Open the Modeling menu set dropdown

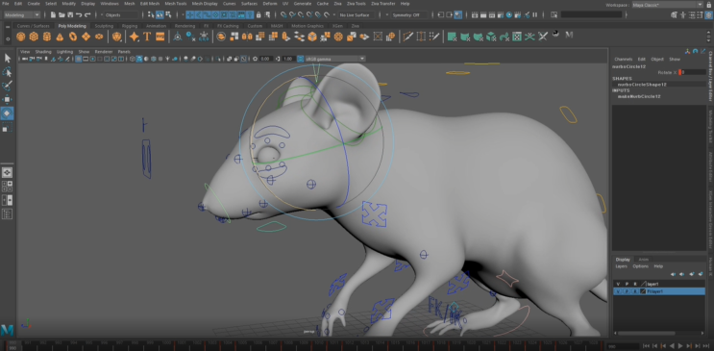22,15
